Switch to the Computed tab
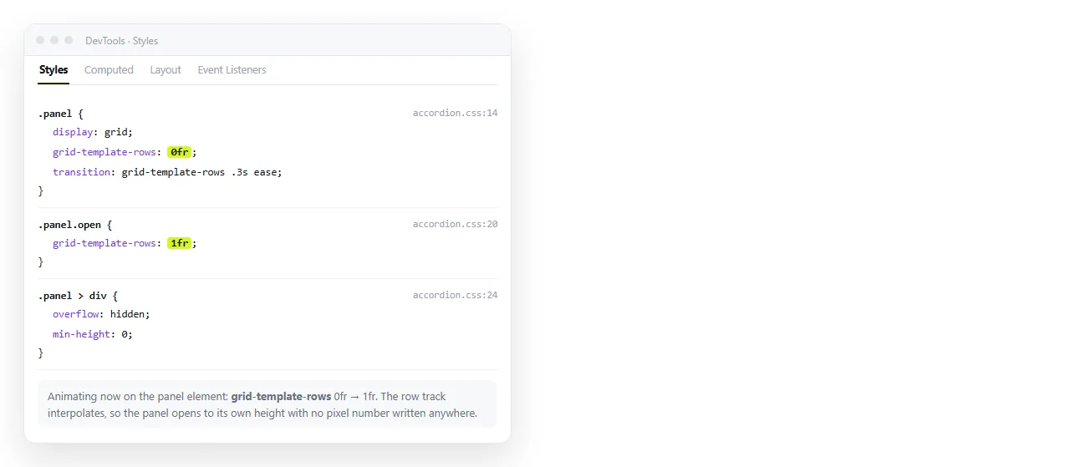 (x=109, y=70)
